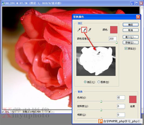Image resolution: width=144 pixels, height=125 pixels.
Task: Click the 取消 cancel button
Action: pyautogui.click(x=130, y=30)
